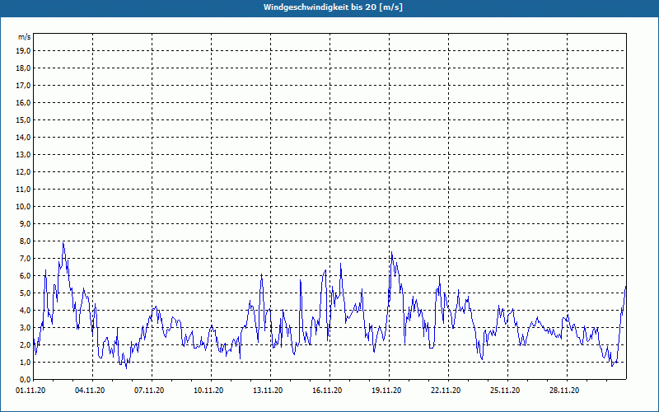Screen dimensions: 659x412
Task: Select the 22.11.20 date label
Action: click(446, 390)
